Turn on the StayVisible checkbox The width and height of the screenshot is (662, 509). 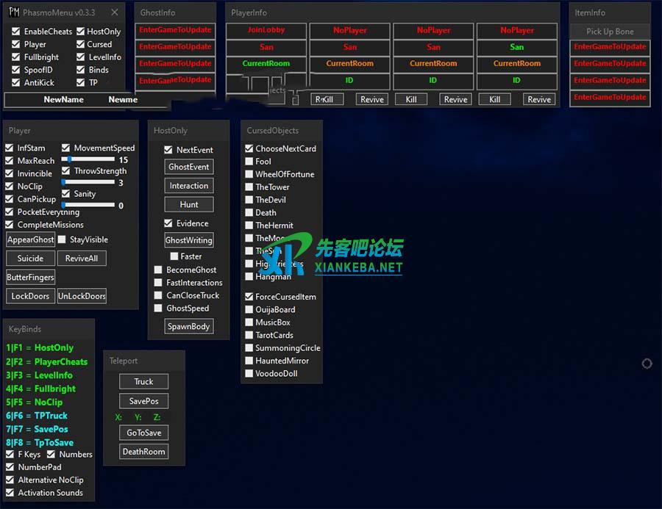click(x=62, y=239)
